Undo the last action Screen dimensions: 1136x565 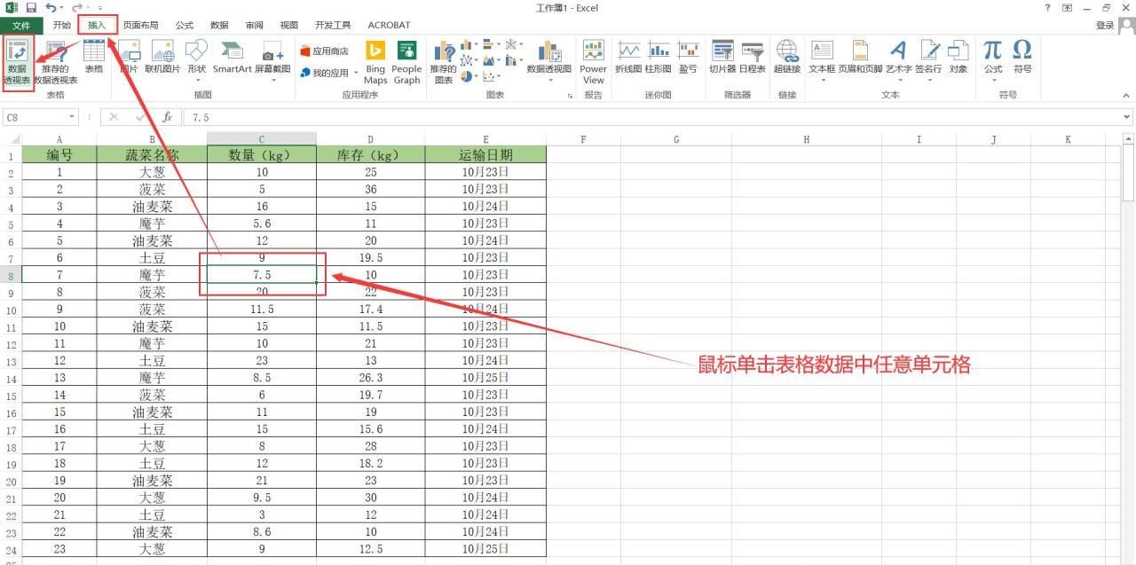click(x=51, y=8)
